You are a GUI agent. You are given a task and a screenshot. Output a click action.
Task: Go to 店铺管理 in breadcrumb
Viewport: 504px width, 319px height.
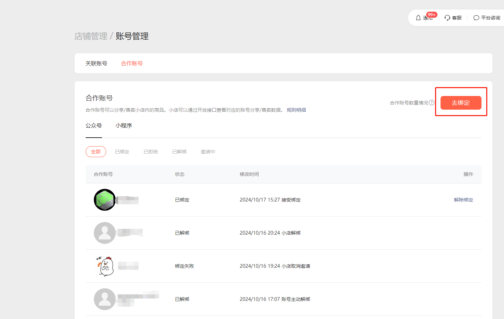coord(91,36)
